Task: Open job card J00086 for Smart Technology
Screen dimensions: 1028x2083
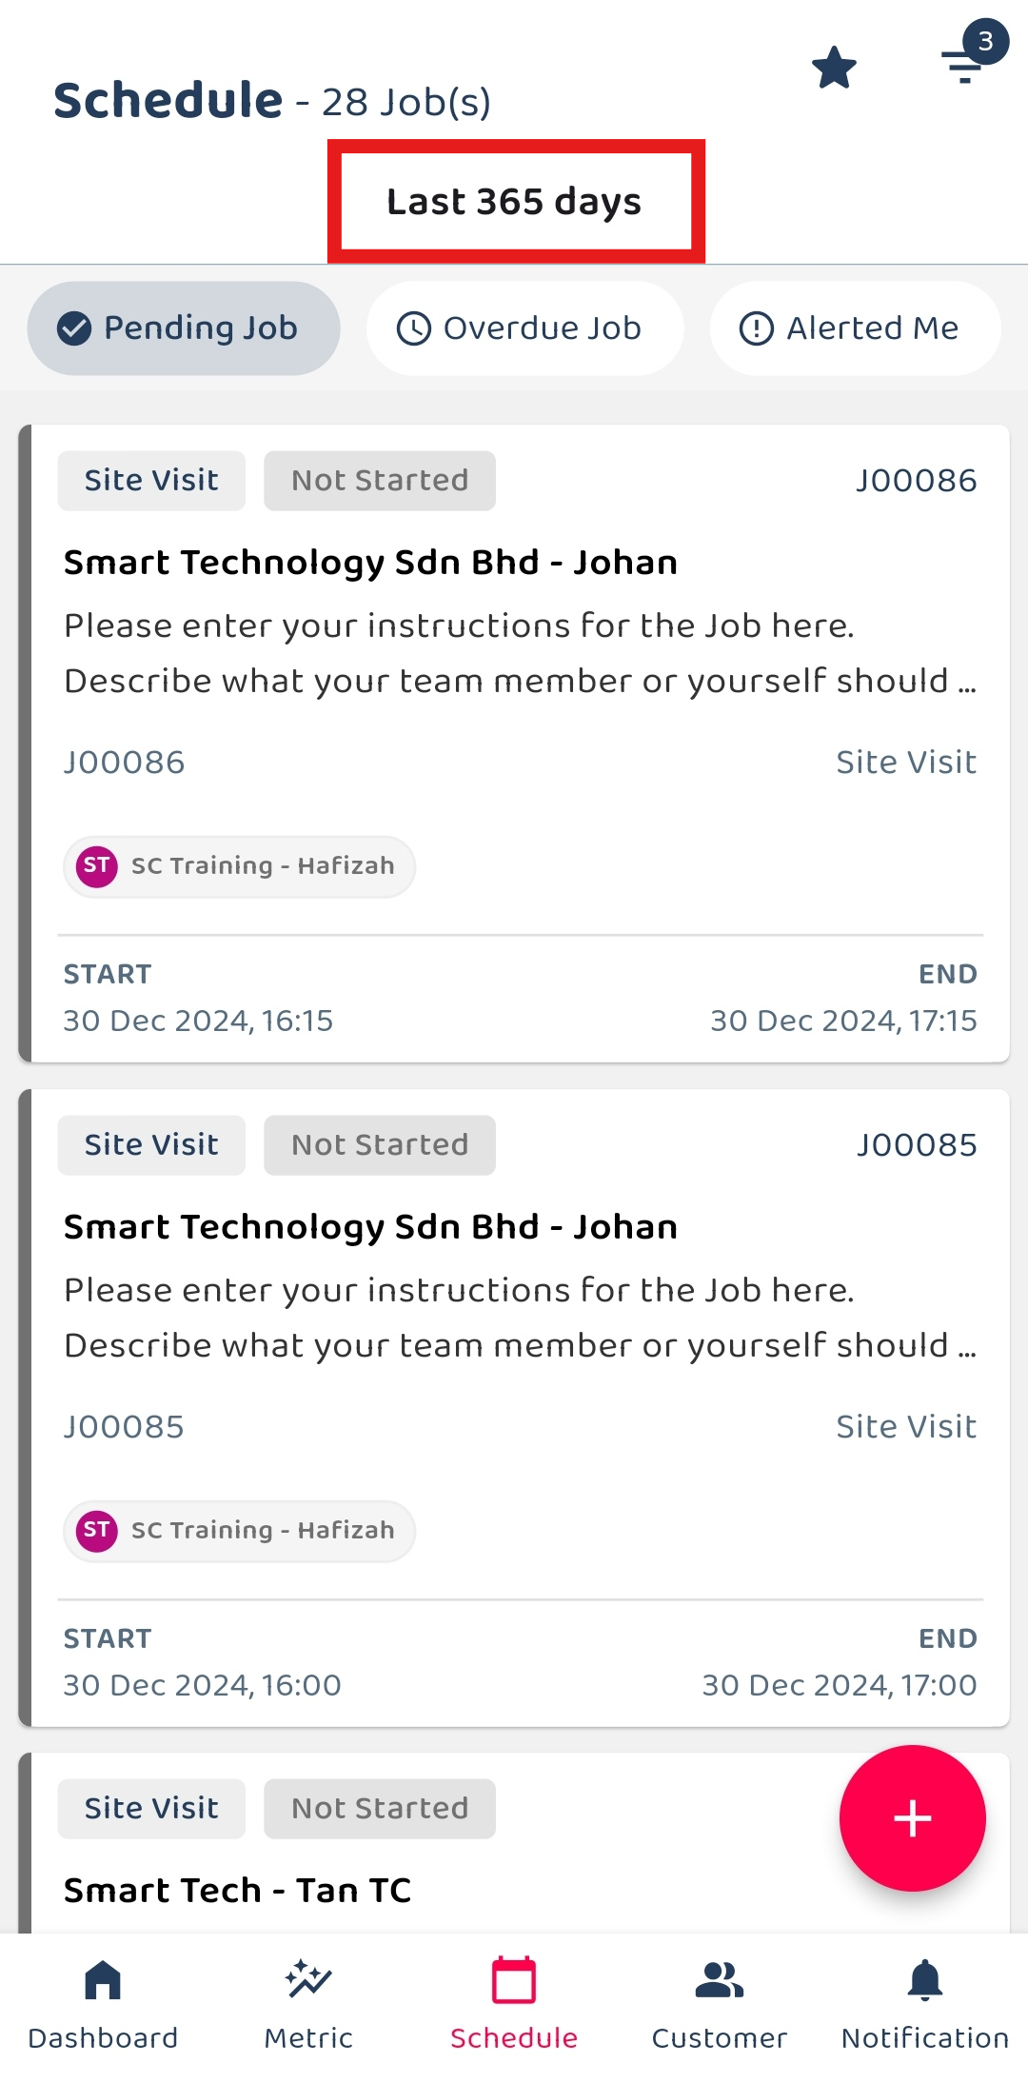Action: 514,744
